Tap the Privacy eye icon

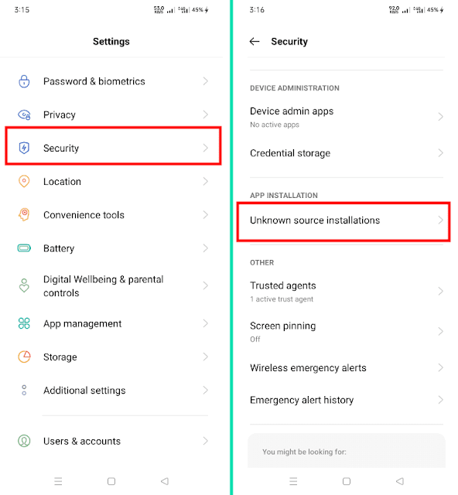pos(24,114)
